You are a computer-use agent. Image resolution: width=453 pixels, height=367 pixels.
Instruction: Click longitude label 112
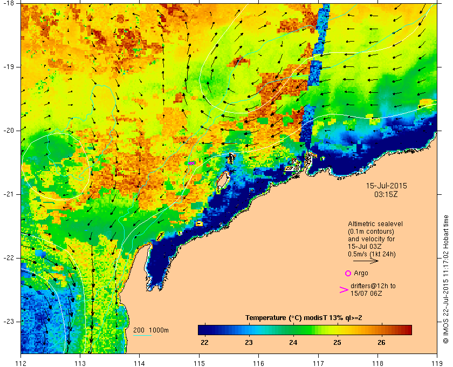(20, 363)
